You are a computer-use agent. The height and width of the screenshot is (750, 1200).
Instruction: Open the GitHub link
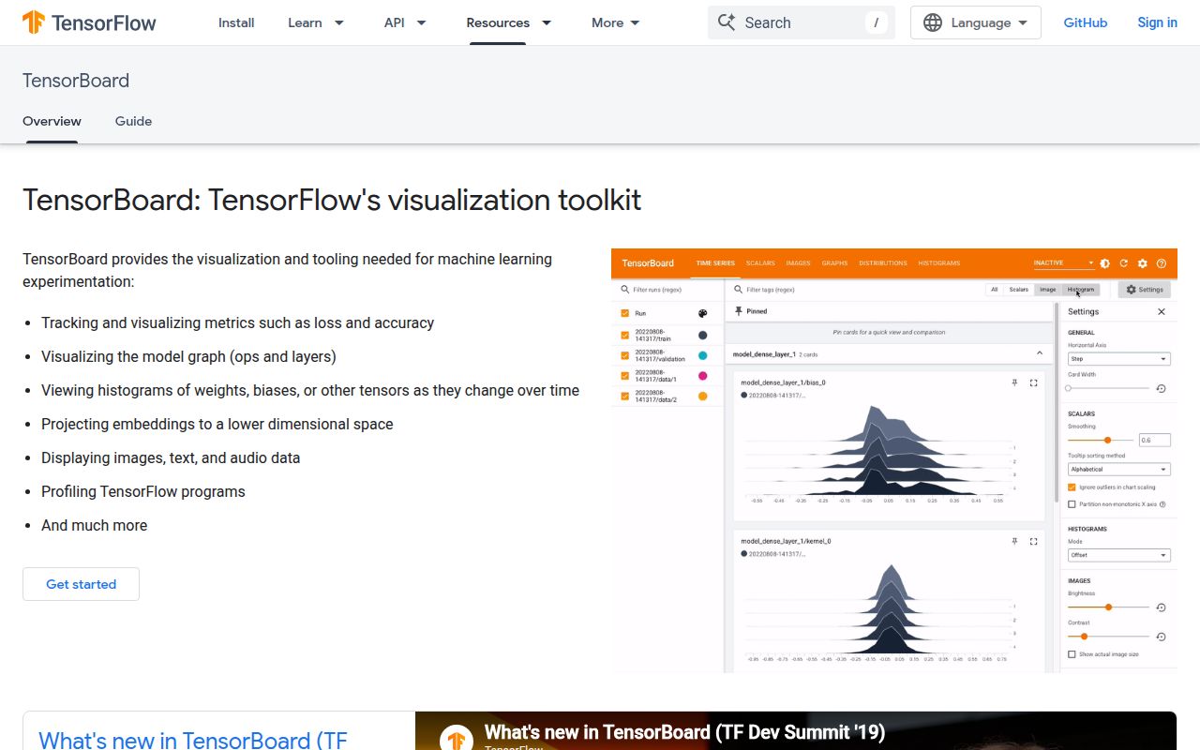click(1086, 22)
